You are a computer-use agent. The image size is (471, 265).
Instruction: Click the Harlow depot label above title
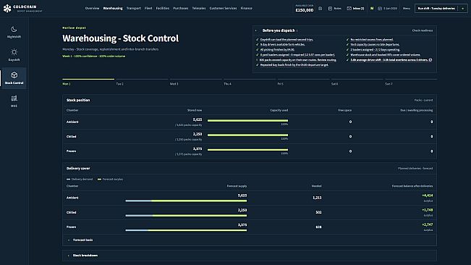tap(74, 28)
